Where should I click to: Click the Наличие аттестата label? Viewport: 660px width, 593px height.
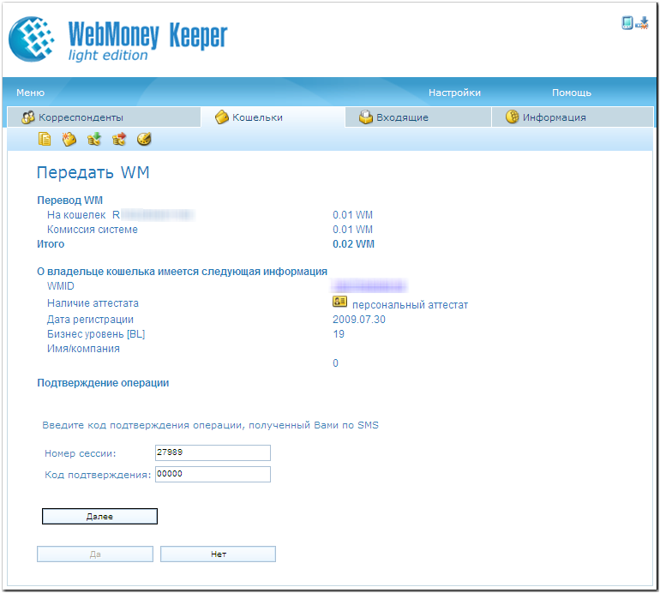[93, 303]
